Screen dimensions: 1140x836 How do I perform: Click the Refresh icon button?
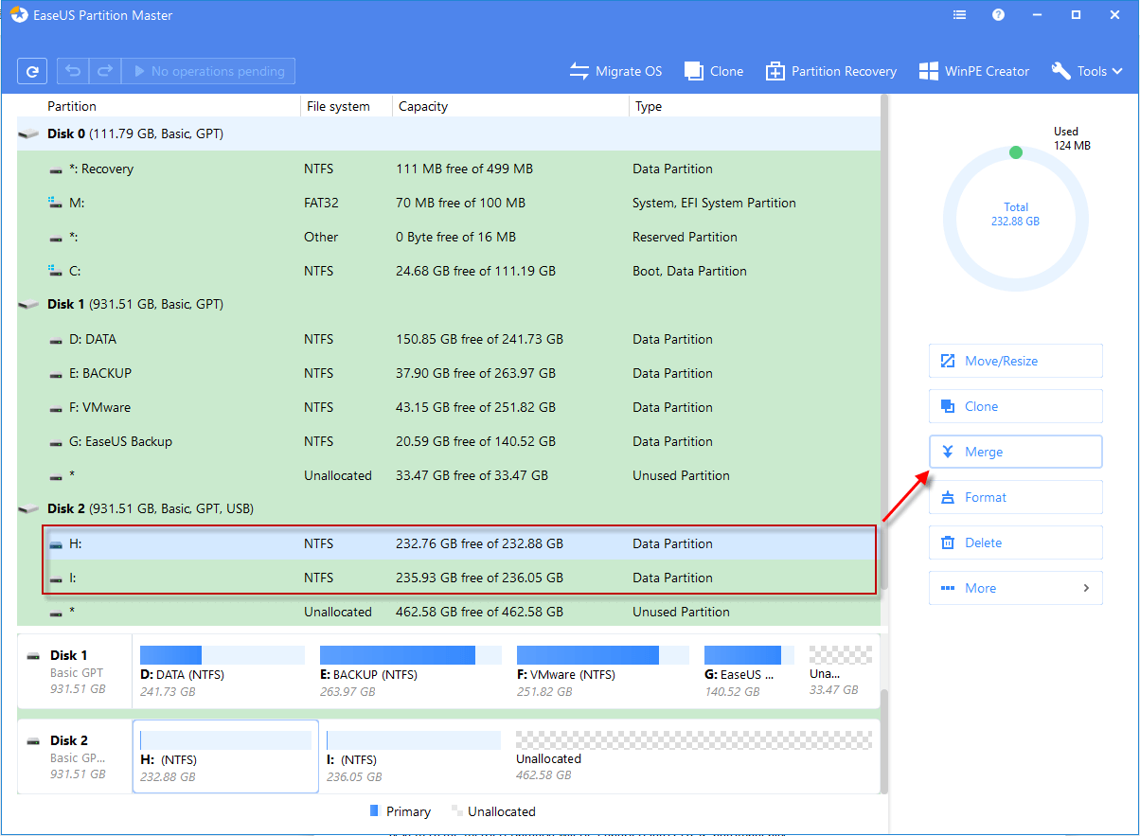[32, 71]
